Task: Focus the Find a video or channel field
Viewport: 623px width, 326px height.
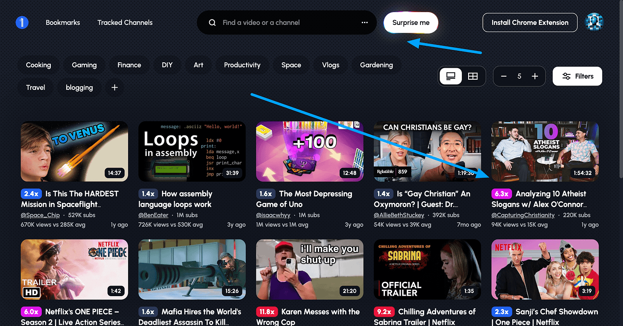Action: 287,23
